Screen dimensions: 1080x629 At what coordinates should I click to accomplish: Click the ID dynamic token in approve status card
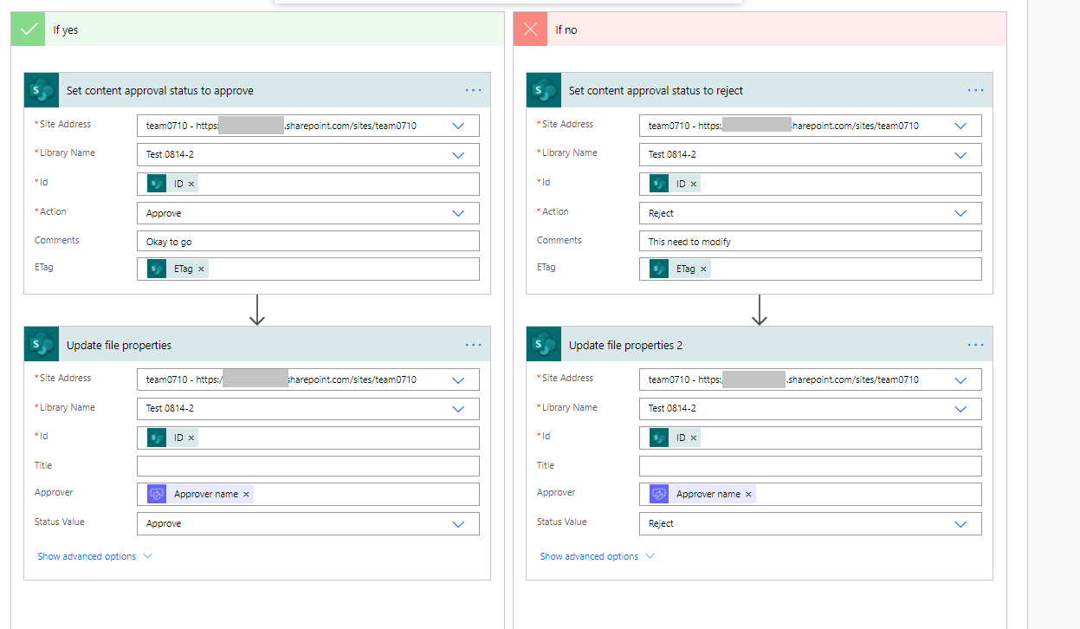point(171,184)
